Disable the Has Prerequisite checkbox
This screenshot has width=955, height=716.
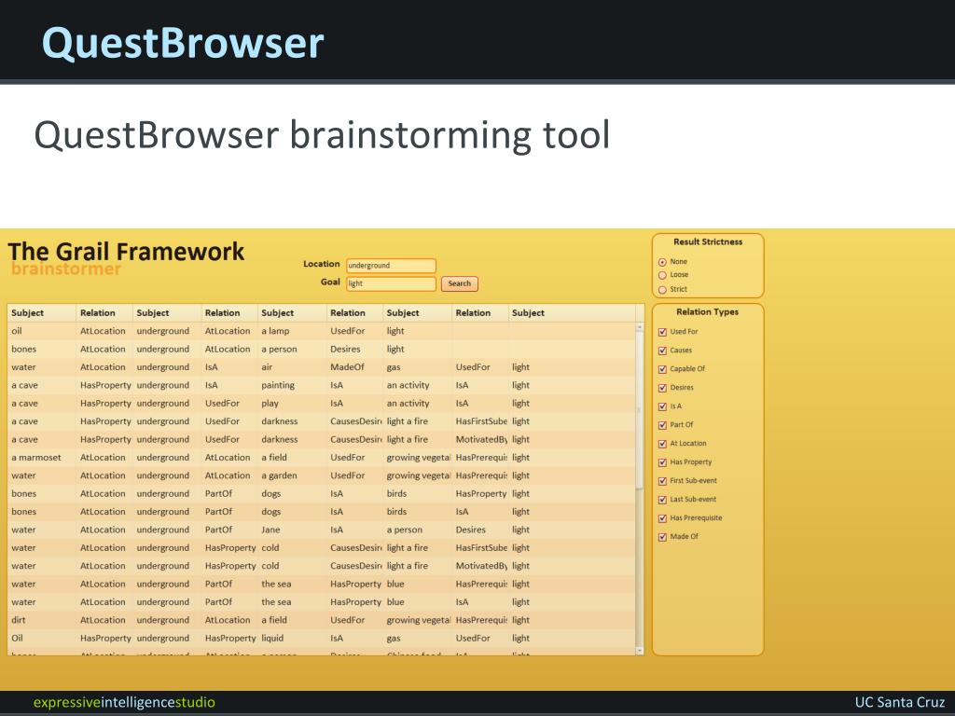663,518
